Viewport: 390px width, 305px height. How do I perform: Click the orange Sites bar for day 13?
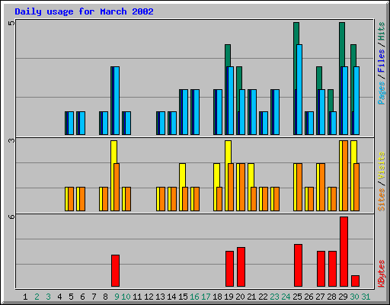162,199
